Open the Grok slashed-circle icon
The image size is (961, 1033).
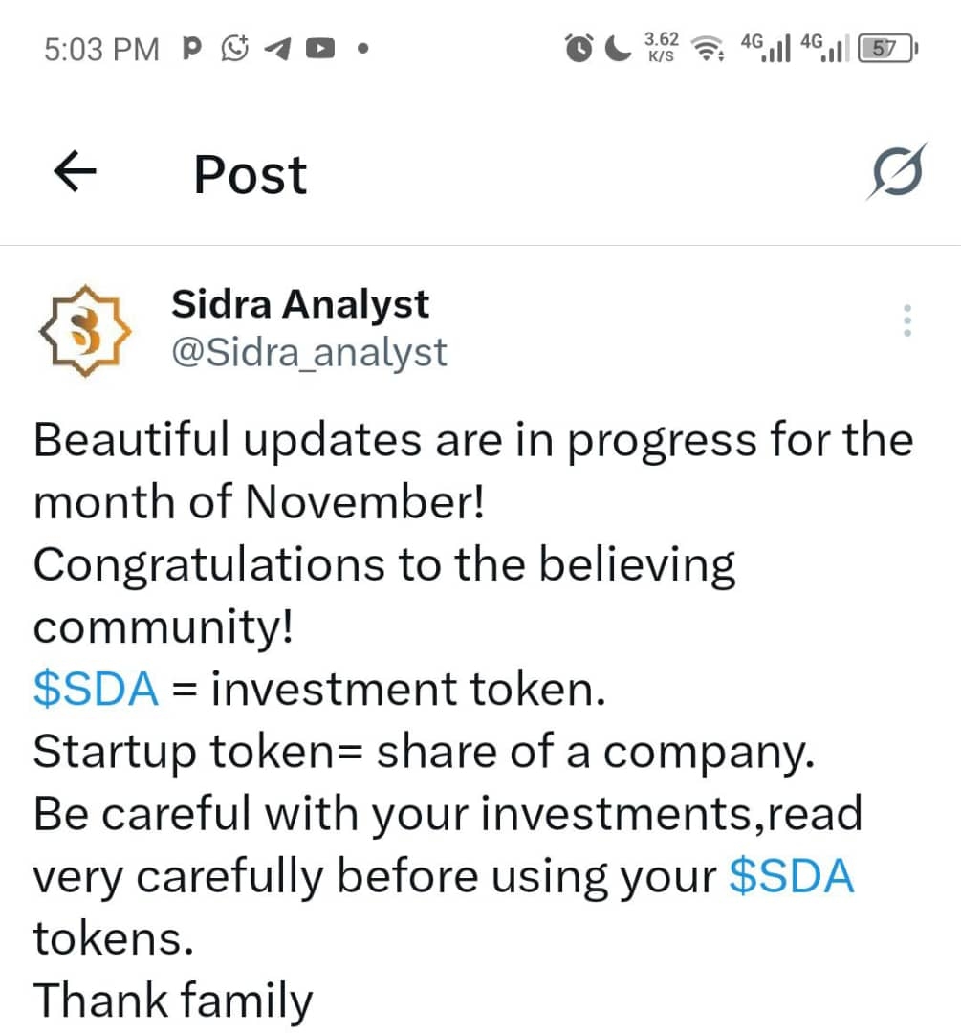899,173
